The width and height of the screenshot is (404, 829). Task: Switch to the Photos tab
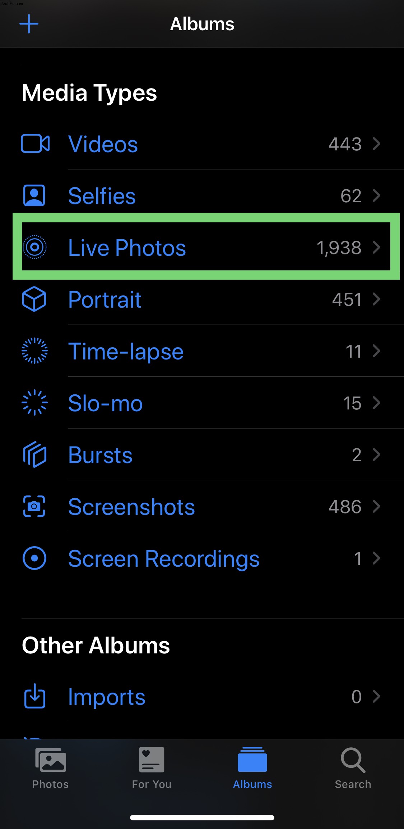tap(50, 768)
